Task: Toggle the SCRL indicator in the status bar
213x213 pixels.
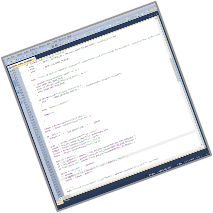Action: [x=198, y=157]
